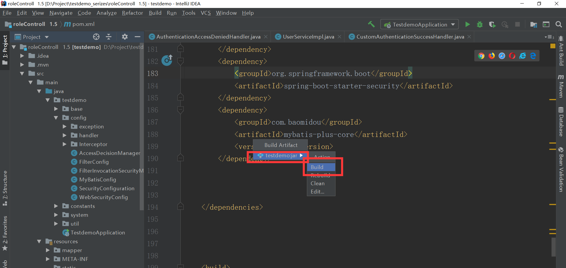This screenshot has height=268, width=566.
Task: Toggle the 2: Favorites tool window
Action: (5, 233)
